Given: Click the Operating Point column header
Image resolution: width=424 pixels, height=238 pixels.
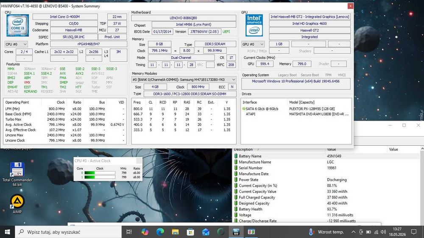Looking at the screenshot, I should tap(17, 102).
